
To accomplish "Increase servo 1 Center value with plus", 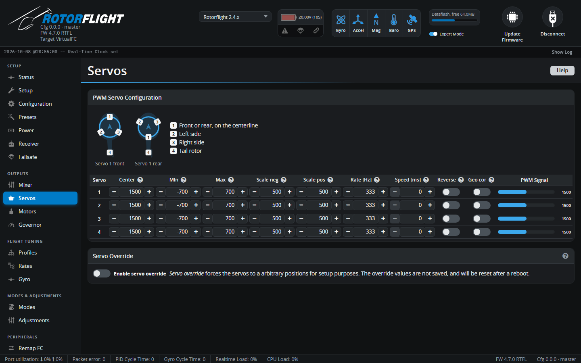I will (149, 192).
